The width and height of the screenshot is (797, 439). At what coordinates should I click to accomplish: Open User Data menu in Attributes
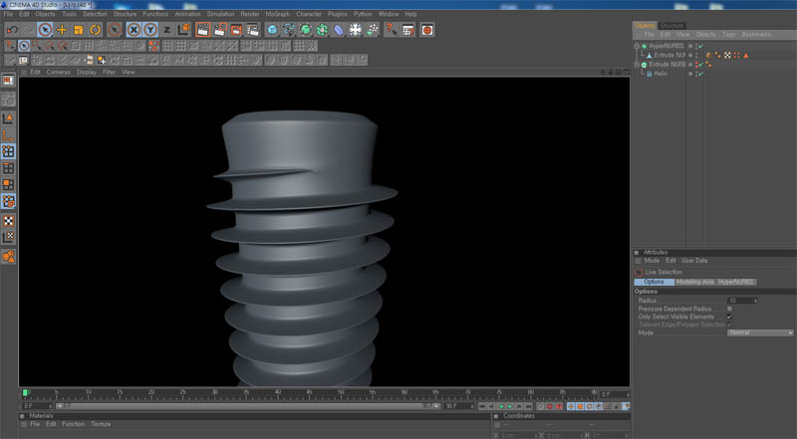pos(694,261)
